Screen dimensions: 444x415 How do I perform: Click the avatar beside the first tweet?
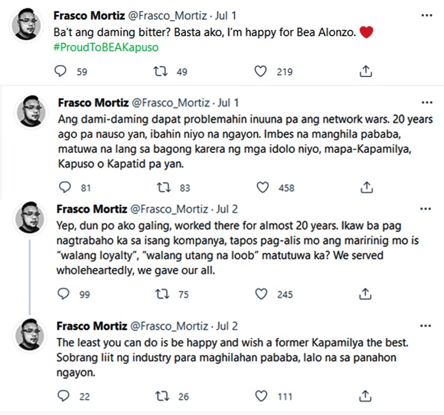(26, 25)
